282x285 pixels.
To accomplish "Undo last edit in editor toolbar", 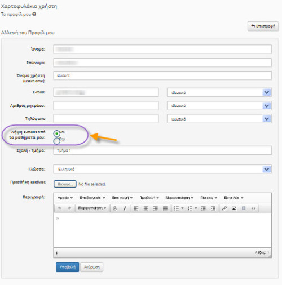I will [60, 208].
